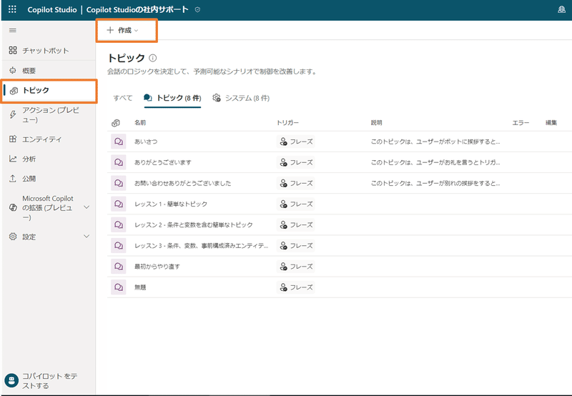
Task: Click the account icon in top-right corner
Action: pyautogui.click(x=562, y=9)
